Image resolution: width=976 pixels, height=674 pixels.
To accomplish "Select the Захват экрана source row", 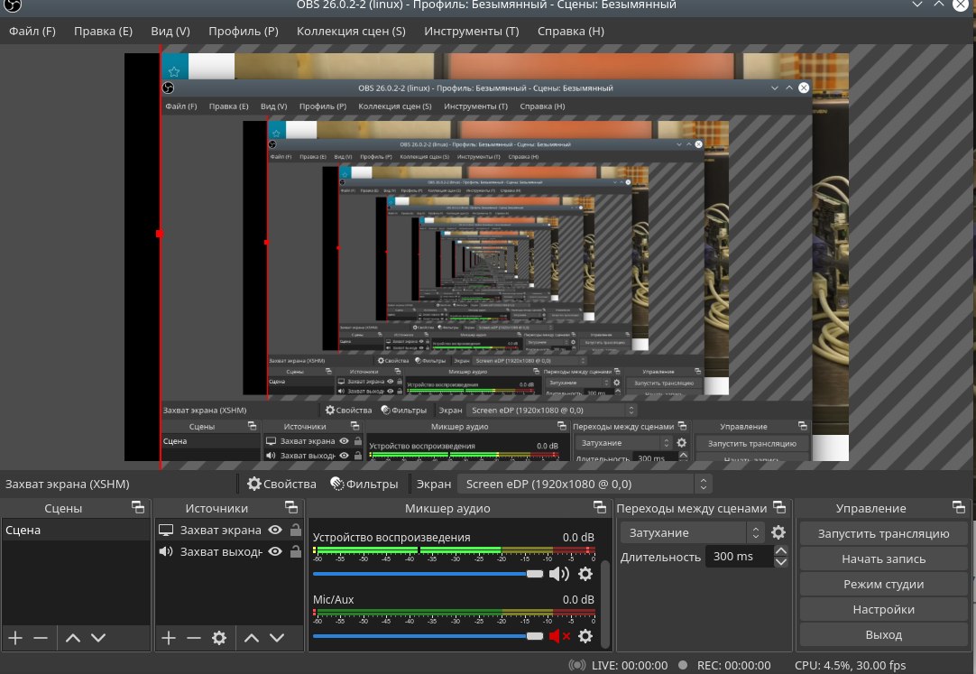I will point(229,531).
